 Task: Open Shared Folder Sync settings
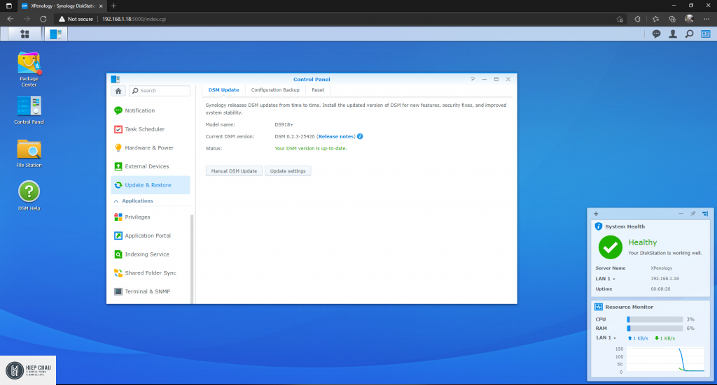[151, 273]
